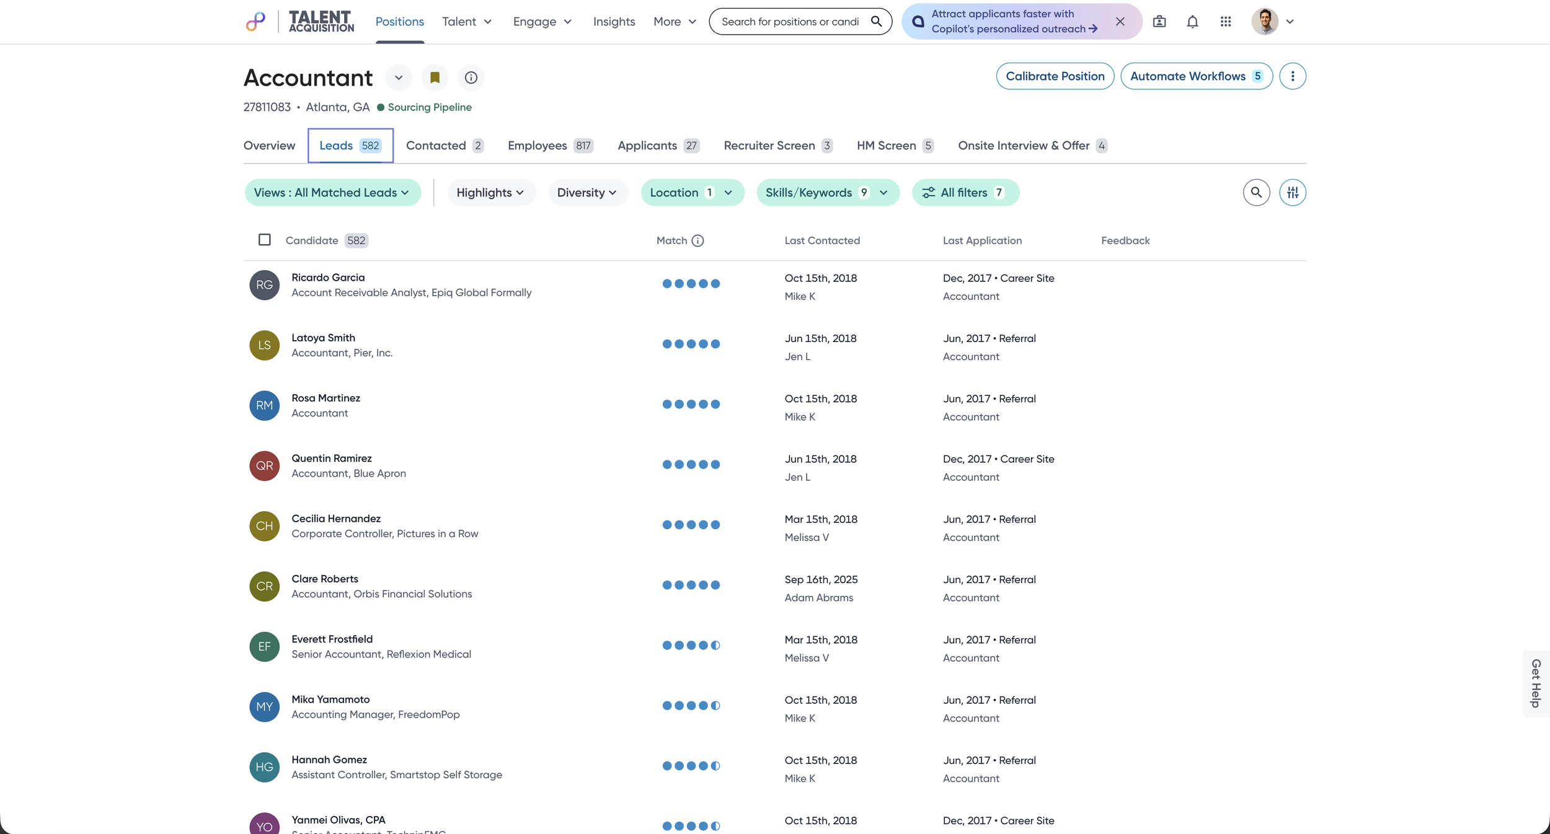The height and width of the screenshot is (834, 1550).
Task: Open the column settings sliders icon
Action: [1292, 193]
